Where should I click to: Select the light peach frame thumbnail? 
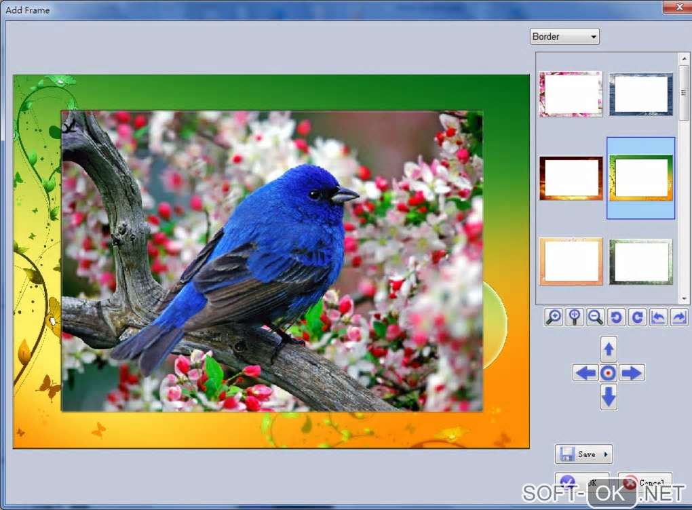pos(571,261)
